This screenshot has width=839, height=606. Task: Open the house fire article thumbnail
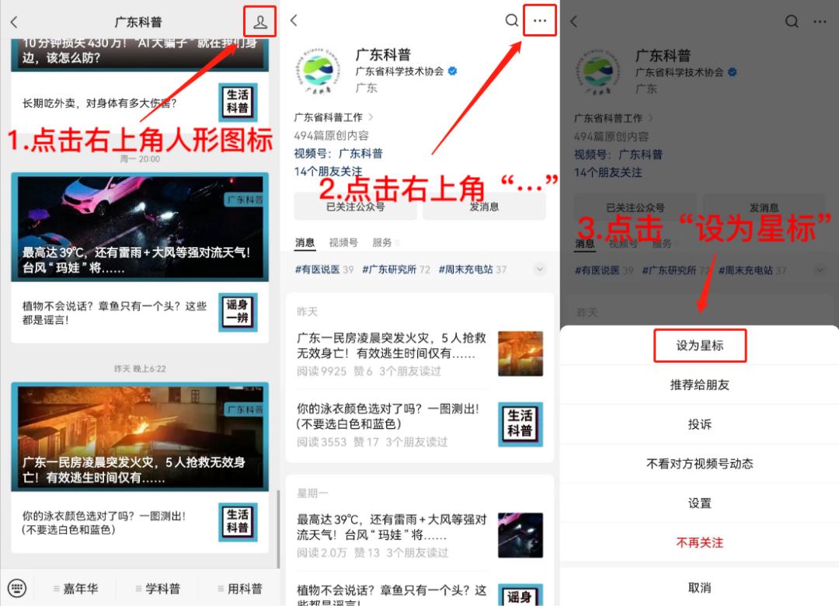click(520, 353)
